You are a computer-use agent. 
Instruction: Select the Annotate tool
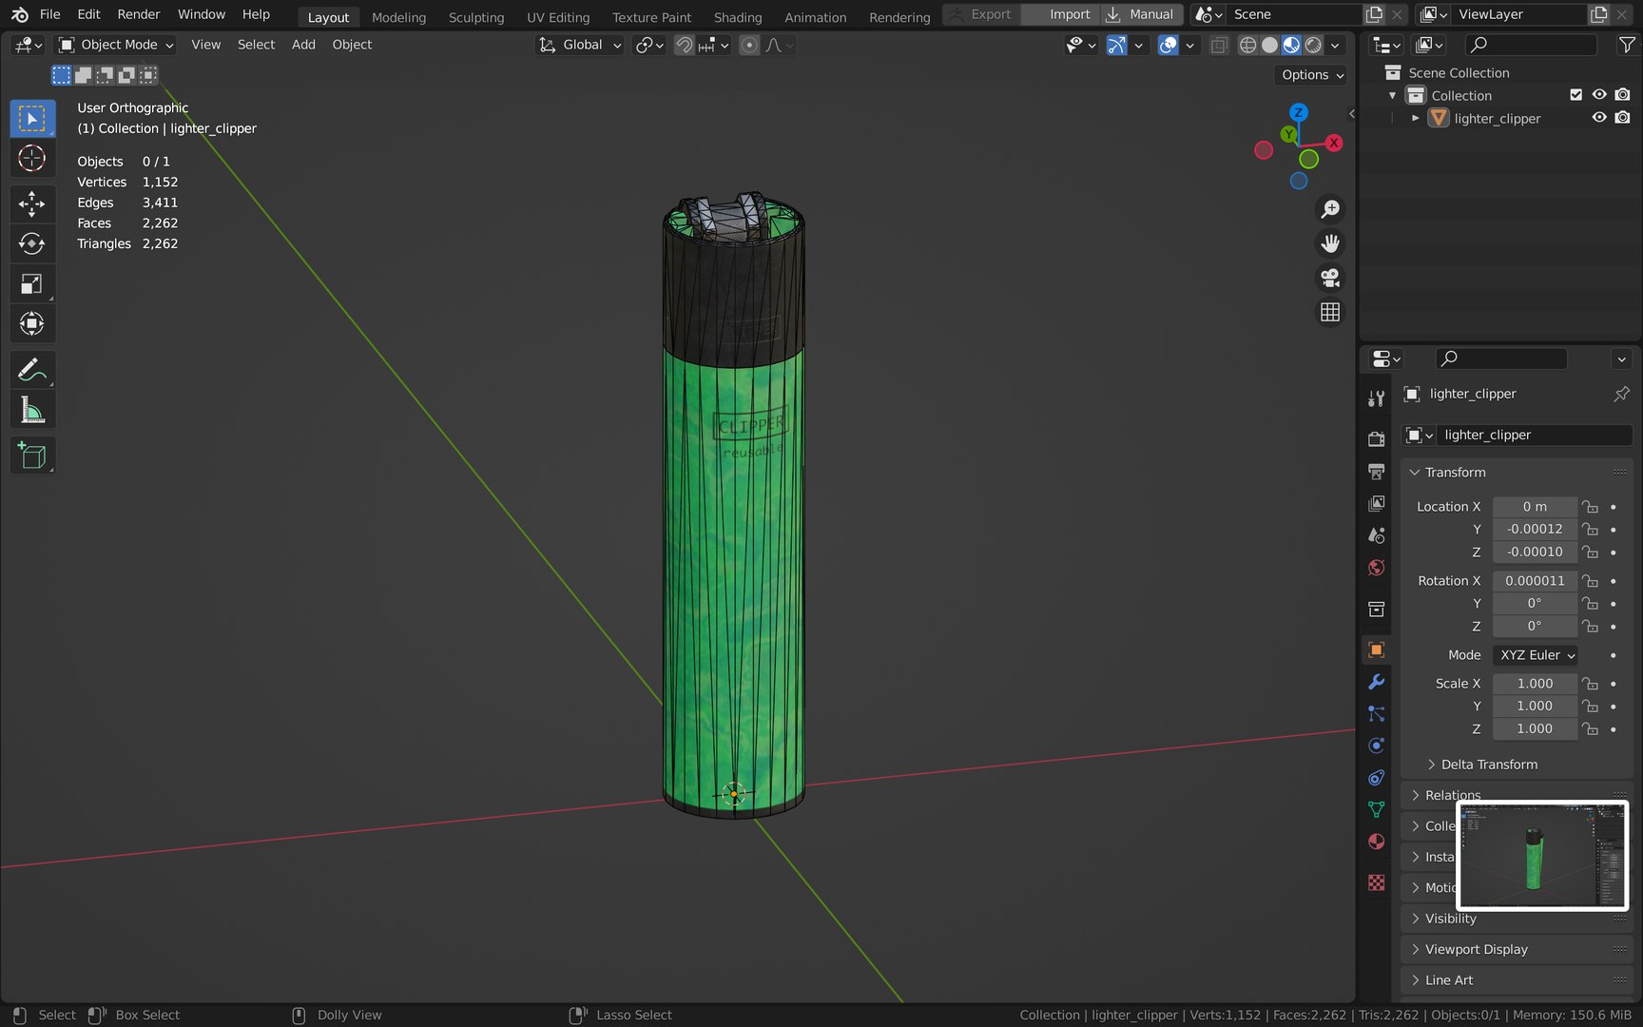click(32, 369)
